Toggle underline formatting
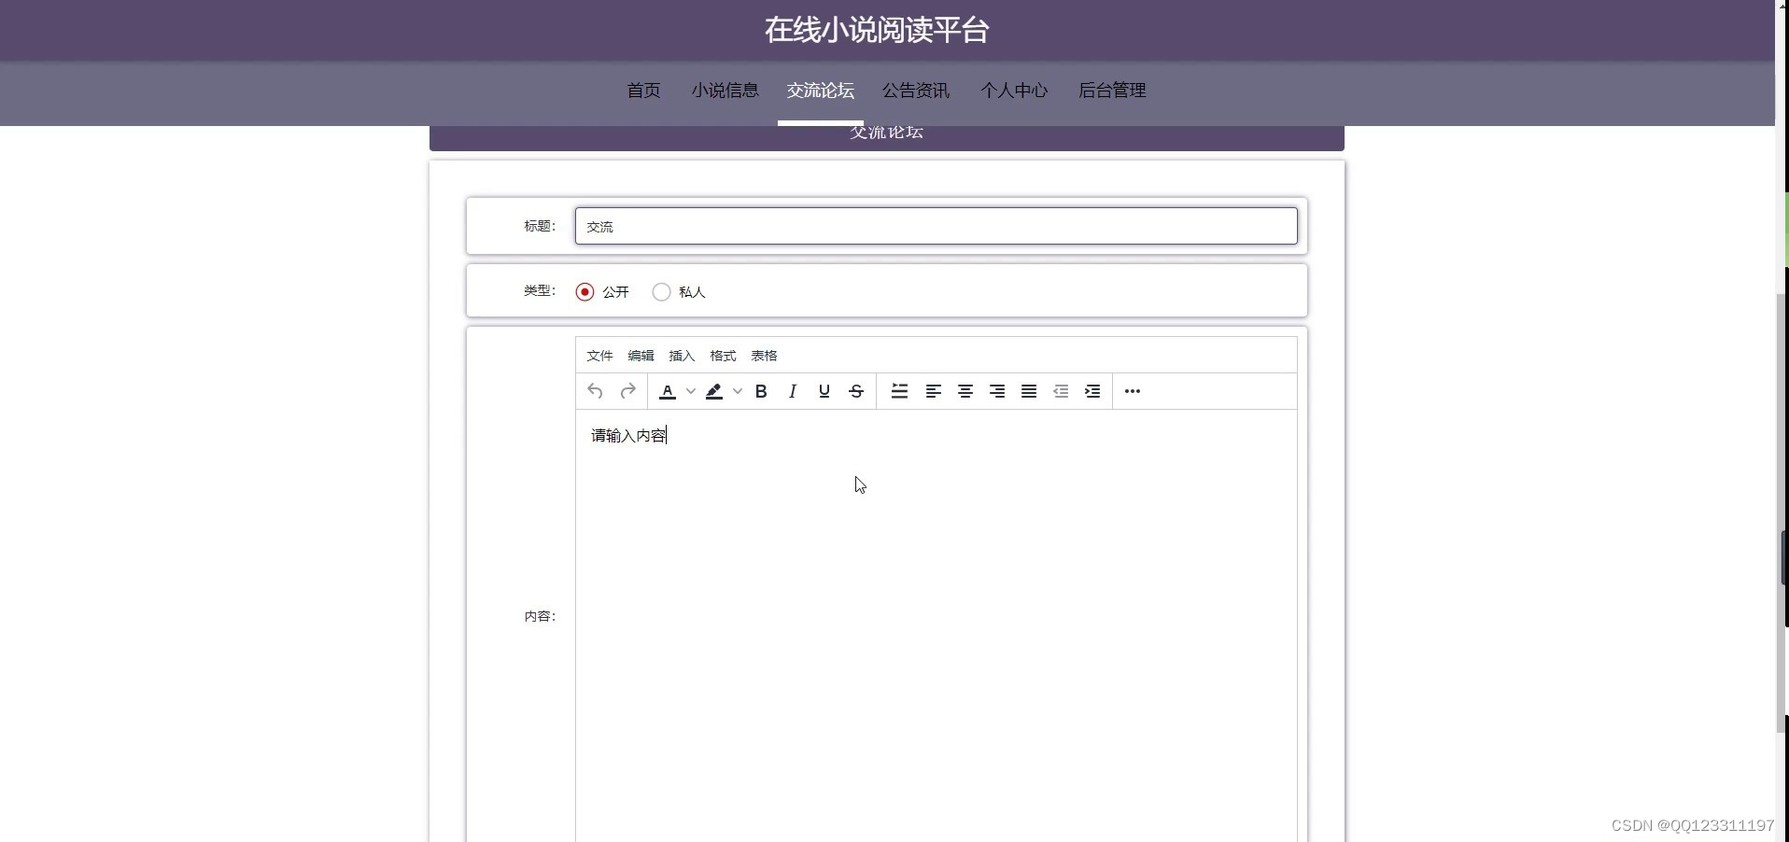Screen dimensions: 1789x842 coord(824,391)
